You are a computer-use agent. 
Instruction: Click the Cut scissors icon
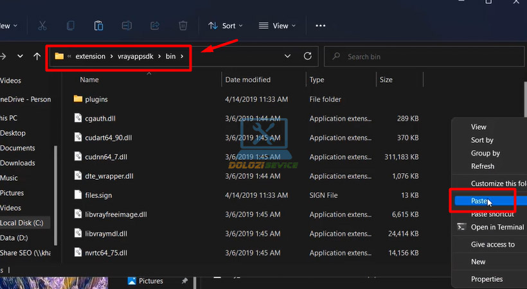pos(42,26)
